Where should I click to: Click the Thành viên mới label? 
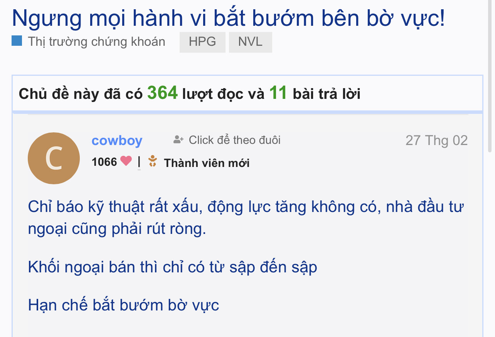pyautogui.click(x=207, y=163)
